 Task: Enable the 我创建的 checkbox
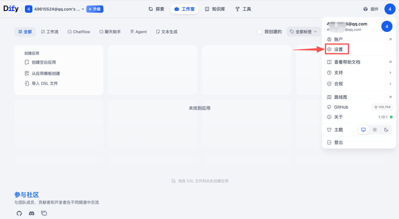260,32
